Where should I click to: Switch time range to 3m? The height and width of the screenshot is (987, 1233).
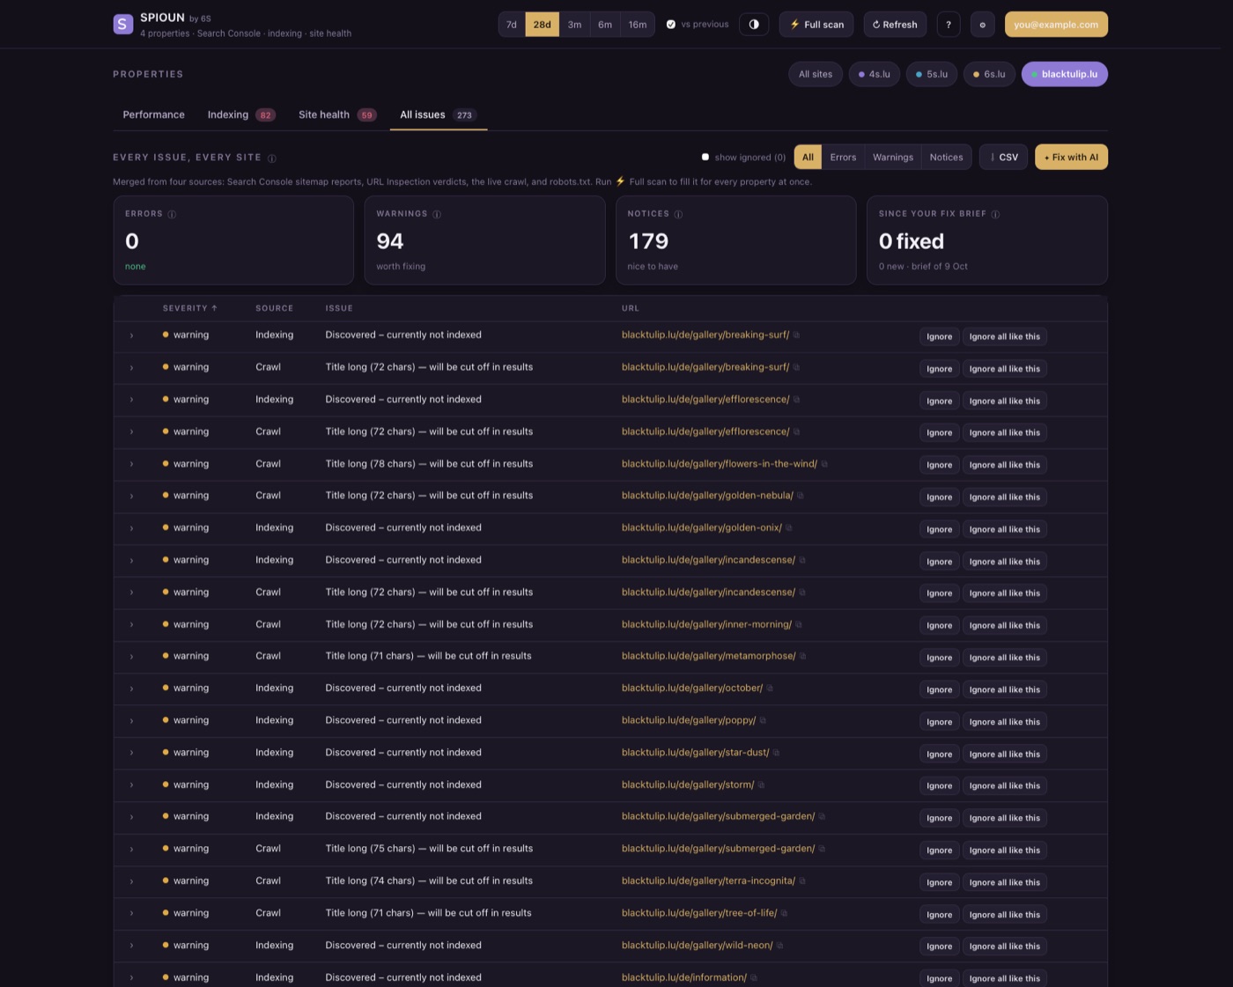(574, 25)
